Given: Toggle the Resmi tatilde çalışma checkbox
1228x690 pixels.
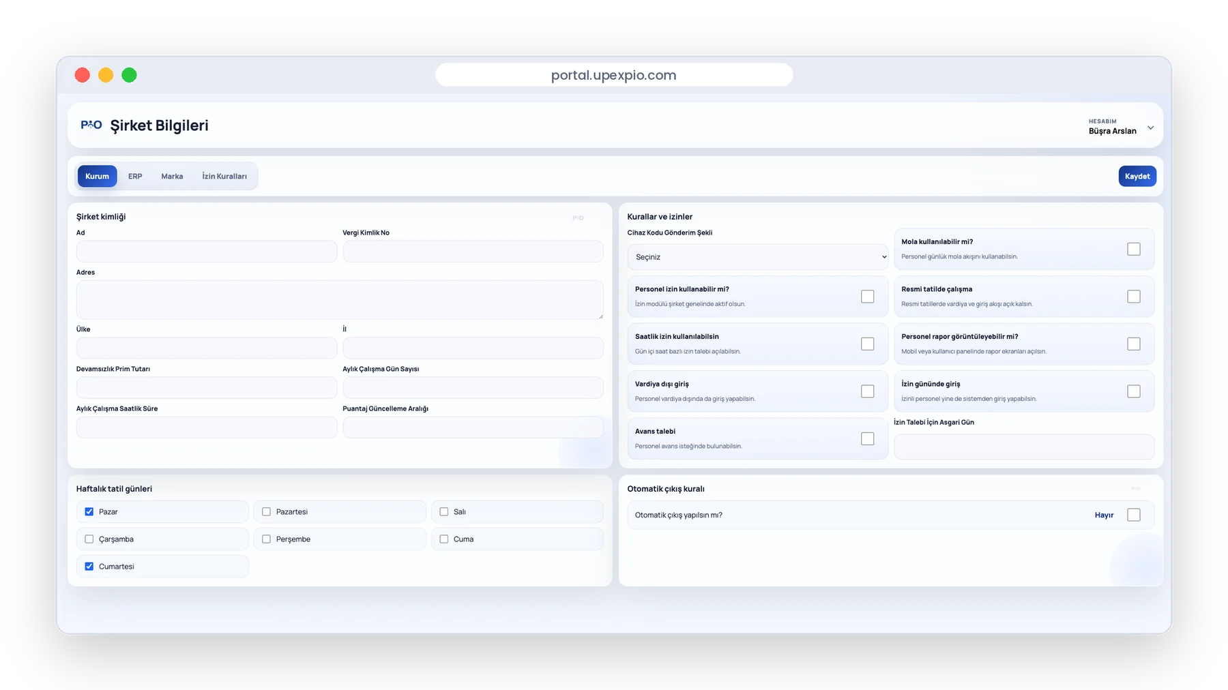Looking at the screenshot, I should point(1134,297).
